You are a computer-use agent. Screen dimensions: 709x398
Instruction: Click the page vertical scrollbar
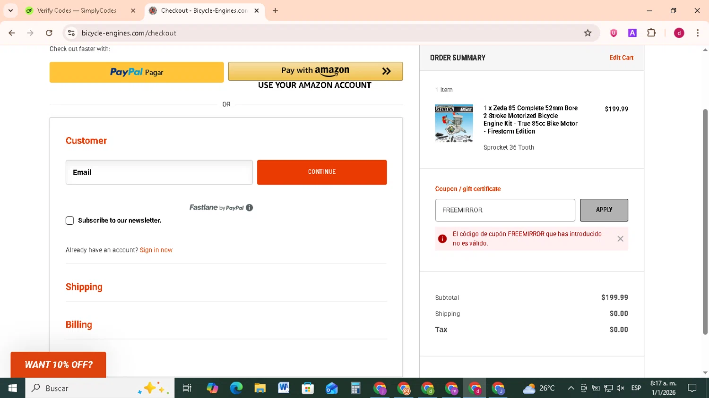tap(705, 222)
